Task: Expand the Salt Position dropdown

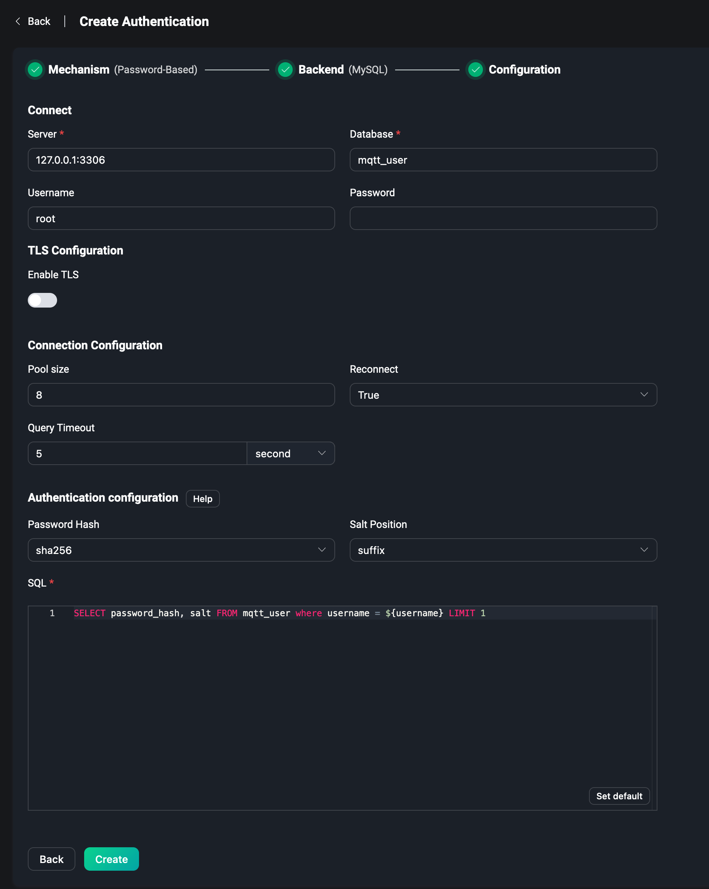Action: (503, 550)
